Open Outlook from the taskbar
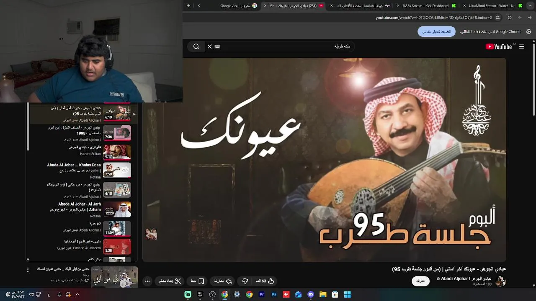Image resolution: width=536 pixels, height=301 pixels. tap(299, 294)
